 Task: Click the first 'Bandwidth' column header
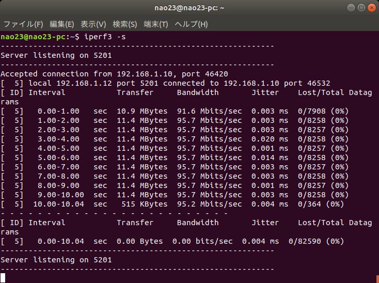pos(198,92)
